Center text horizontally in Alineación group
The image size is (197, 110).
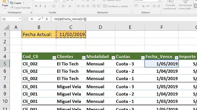coord(83,6)
